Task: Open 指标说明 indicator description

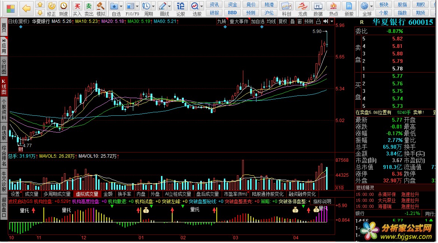Action: click(322, 201)
